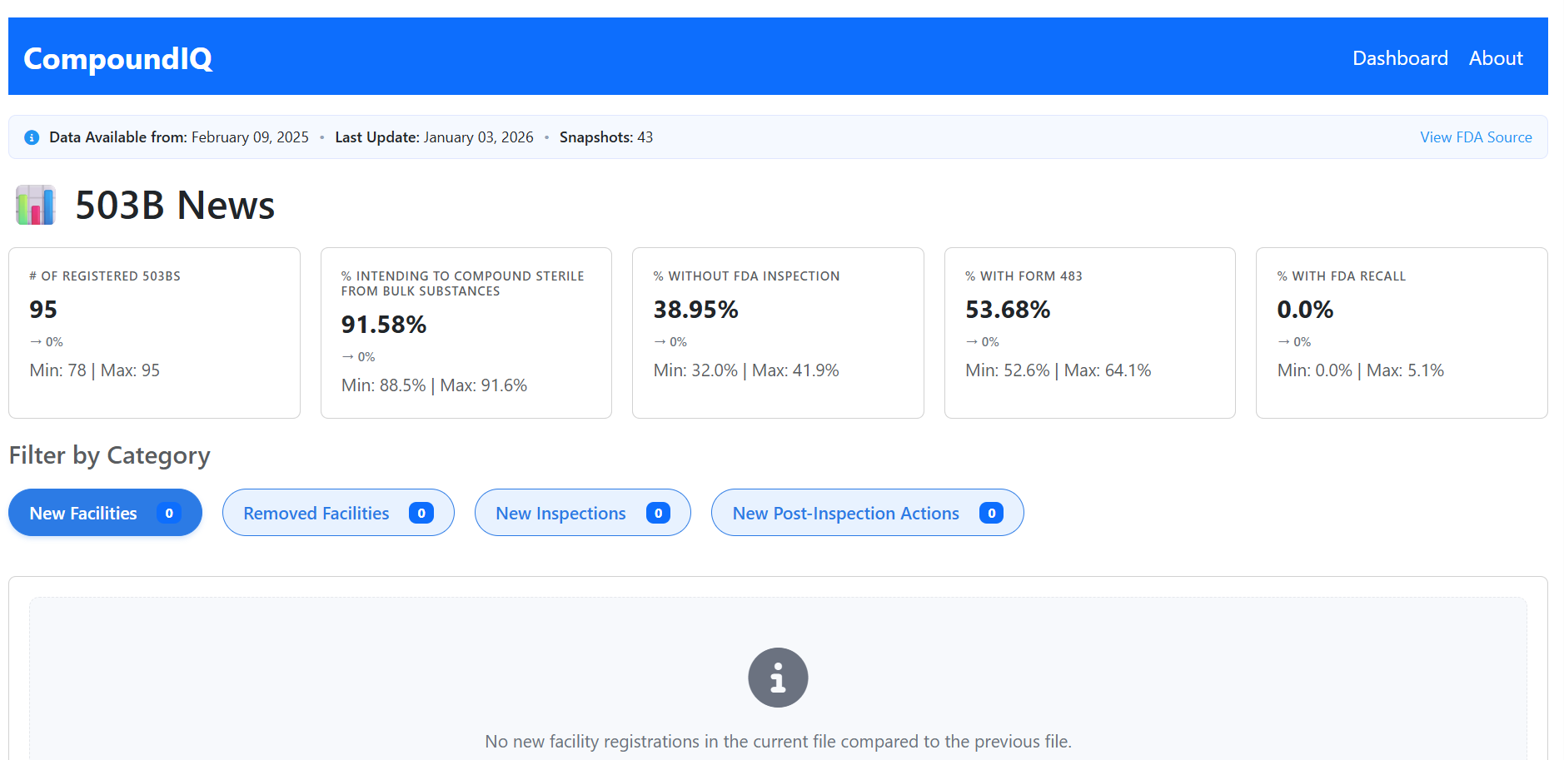Click the CompoundIQ logo
This screenshot has width=1564, height=760.
click(117, 58)
